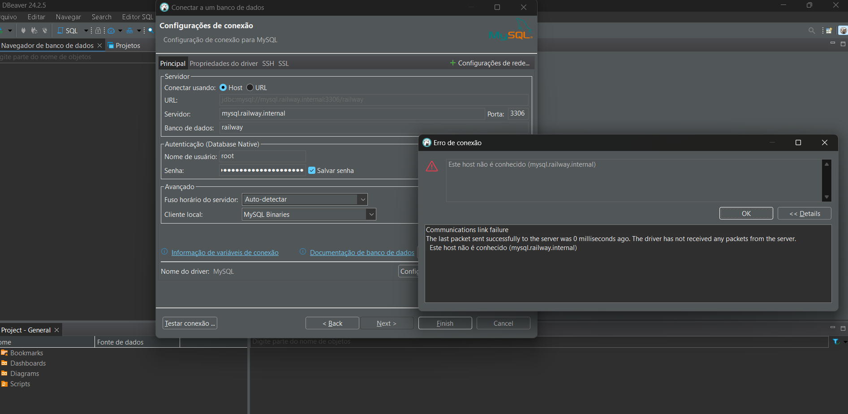
Task: Select the DBeaver beaver perspective icon
Action: [x=843, y=30]
